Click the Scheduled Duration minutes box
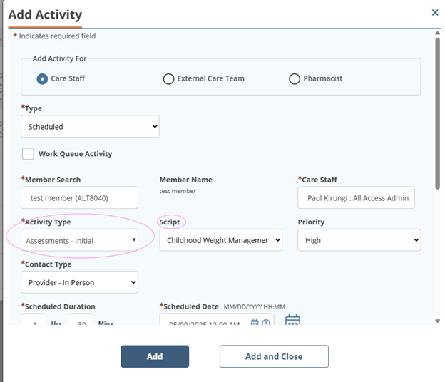Viewport: 445px width, 382px height. pos(80,321)
